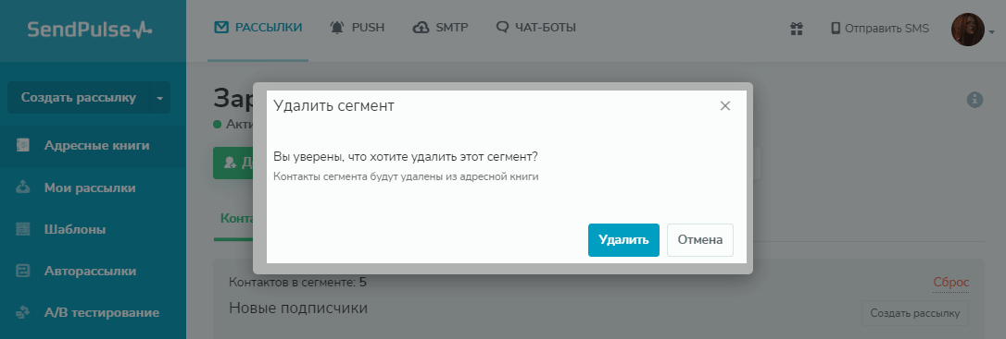The width and height of the screenshot is (1006, 339).
Task: Expand the Создать рассылку arrow dropdown
Action: point(159,98)
